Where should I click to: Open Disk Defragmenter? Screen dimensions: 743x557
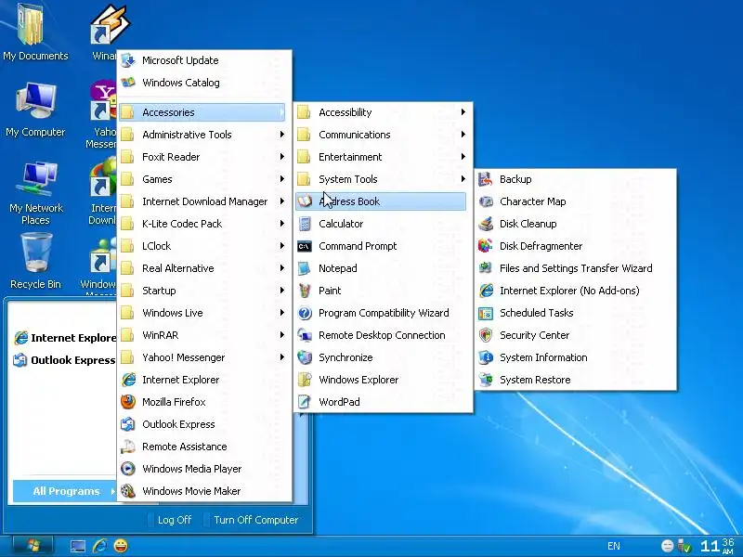pyautogui.click(x=575, y=246)
